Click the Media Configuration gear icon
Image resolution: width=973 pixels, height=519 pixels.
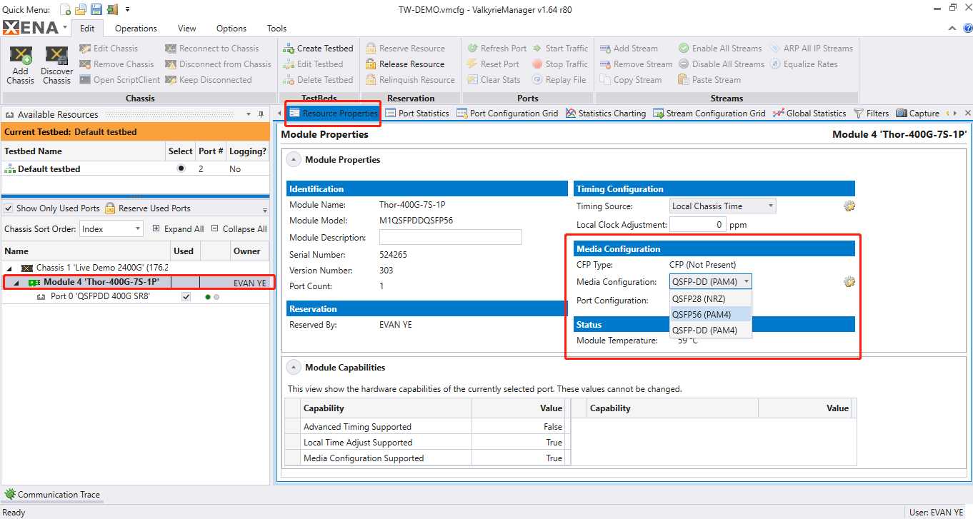[x=849, y=282]
